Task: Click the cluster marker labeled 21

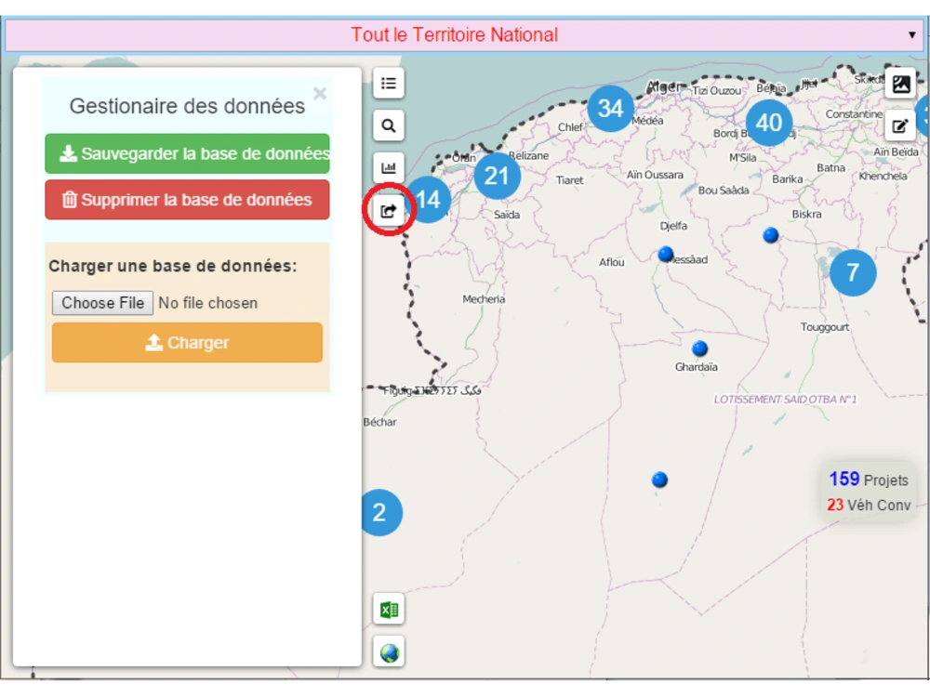Action: pos(497,176)
